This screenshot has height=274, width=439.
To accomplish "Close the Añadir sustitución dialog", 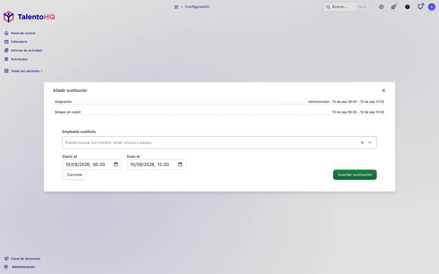I will [x=384, y=90].
